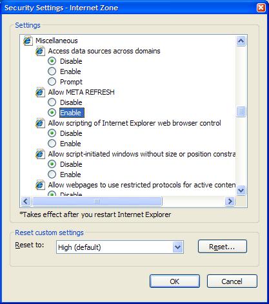The image size is (269, 304).
Task: Confirm settings with the OK button
Action: pyautogui.click(x=175, y=281)
